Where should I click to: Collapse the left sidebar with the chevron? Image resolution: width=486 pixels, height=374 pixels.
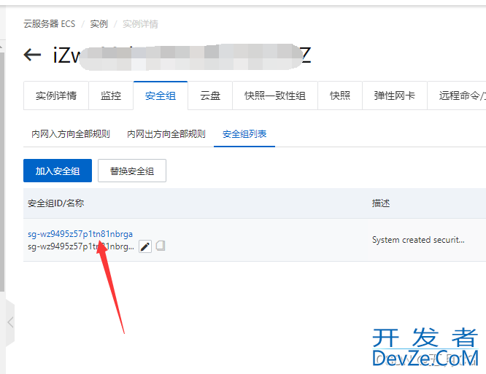[x=10, y=322]
